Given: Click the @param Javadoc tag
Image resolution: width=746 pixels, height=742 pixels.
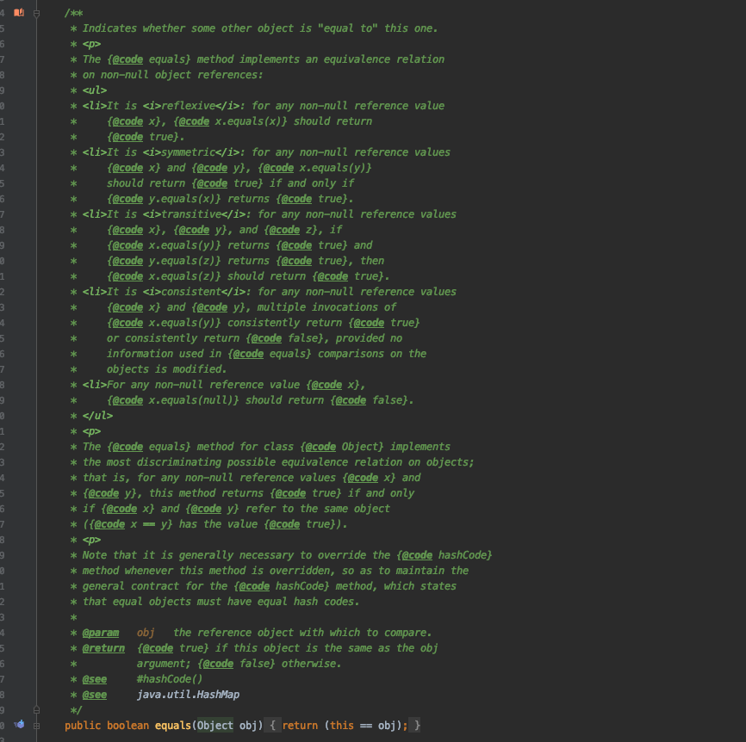Looking at the screenshot, I should tap(101, 633).
